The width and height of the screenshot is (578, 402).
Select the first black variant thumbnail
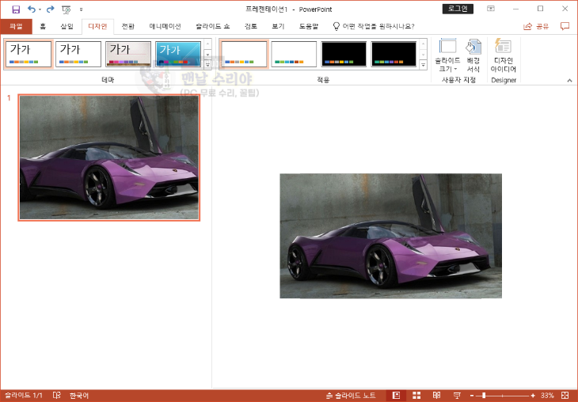[344, 54]
